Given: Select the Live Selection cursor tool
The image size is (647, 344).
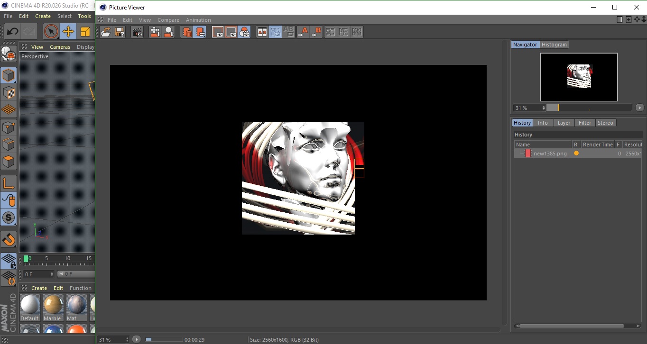Looking at the screenshot, I should (51, 32).
